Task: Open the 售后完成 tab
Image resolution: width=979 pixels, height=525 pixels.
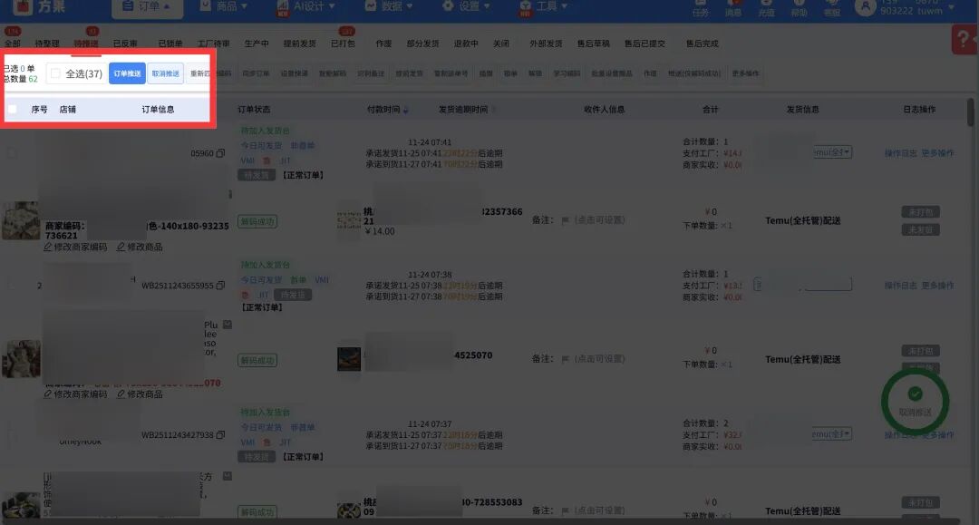Action: 702,44
